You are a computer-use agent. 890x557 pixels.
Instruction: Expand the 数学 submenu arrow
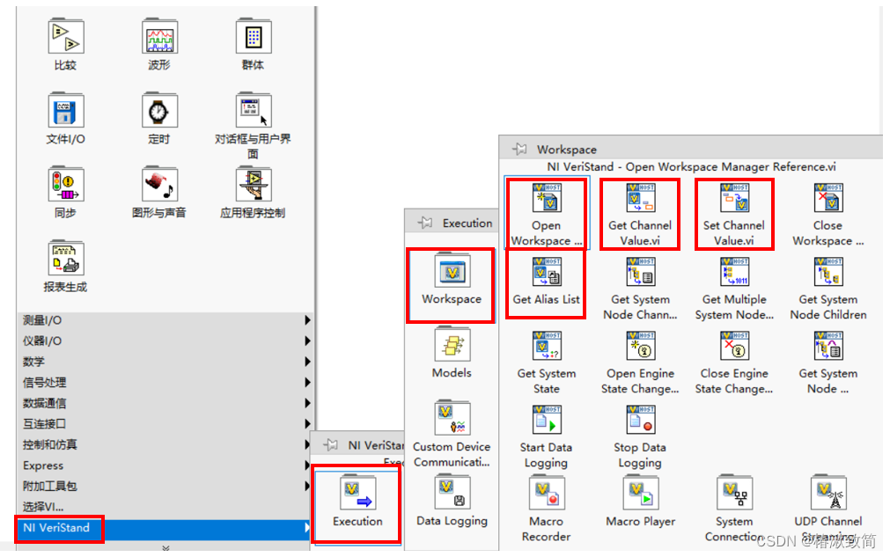[x=306, y=361]
